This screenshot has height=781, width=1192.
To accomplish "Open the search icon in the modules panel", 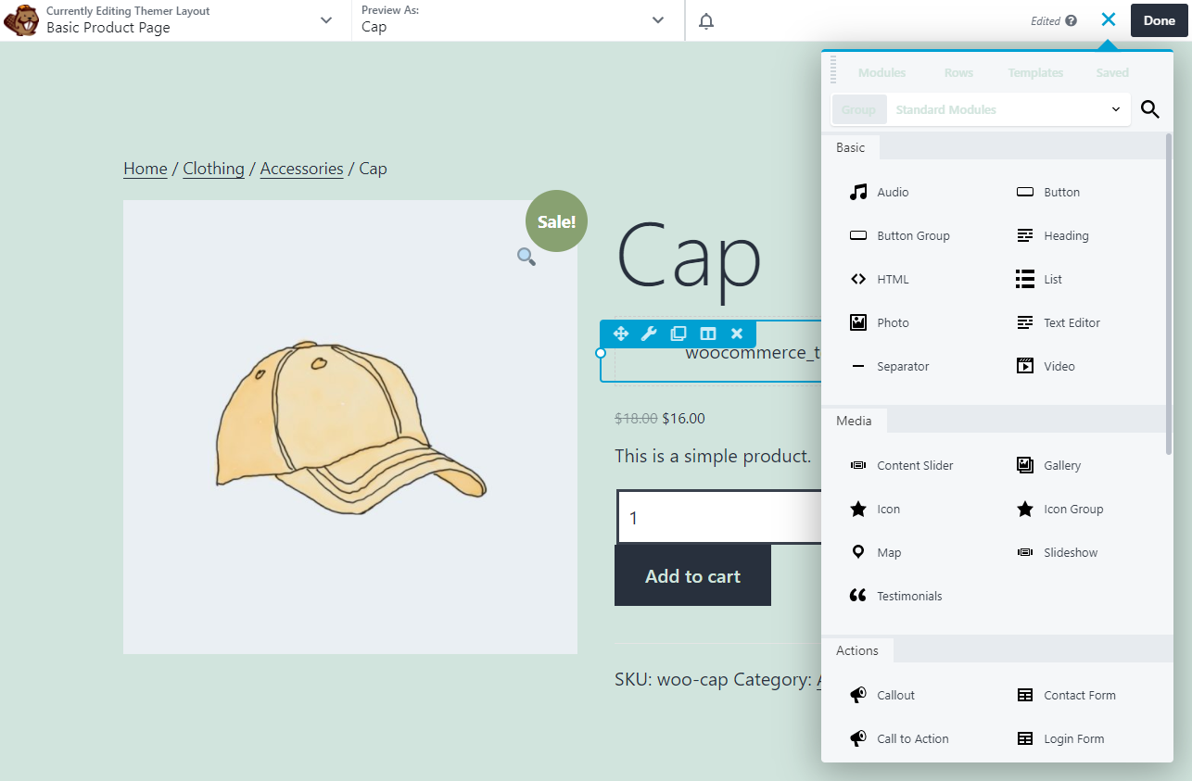I will click(x=1149, y=109).
